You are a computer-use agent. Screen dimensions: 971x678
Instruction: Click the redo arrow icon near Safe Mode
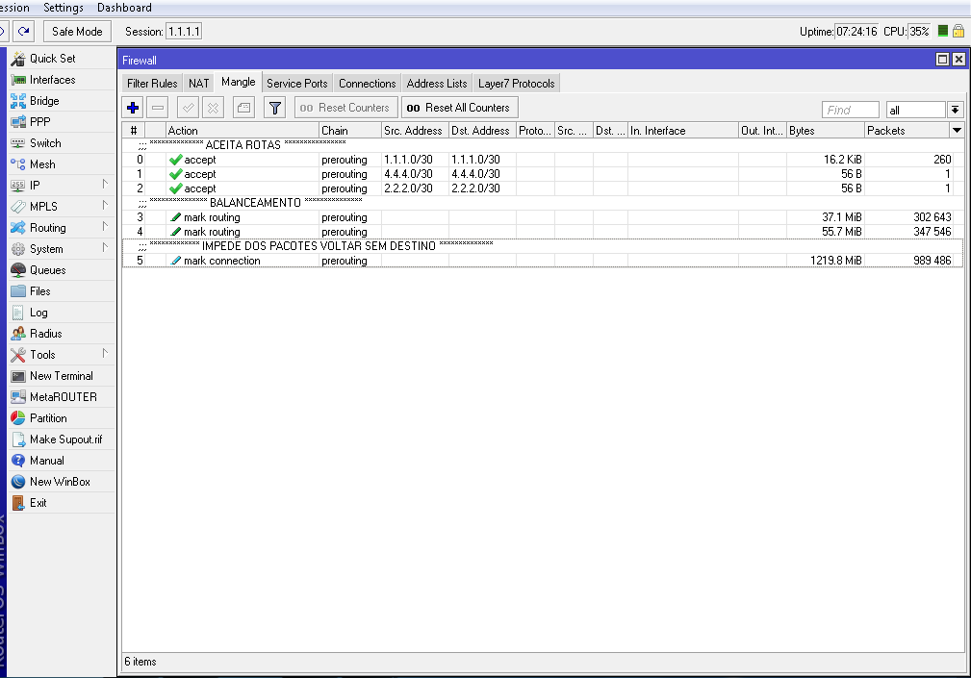(x=23, y=31)
